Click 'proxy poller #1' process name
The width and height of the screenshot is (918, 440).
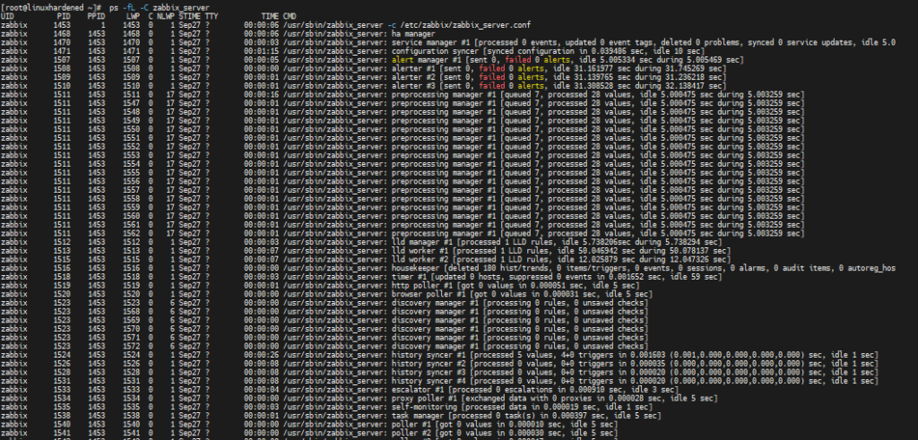pyautogui.click(x=424, y=399)
